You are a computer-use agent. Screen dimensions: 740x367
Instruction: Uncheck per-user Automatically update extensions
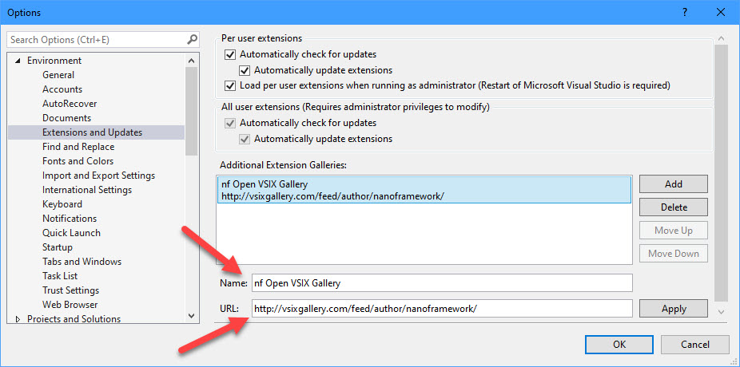click(x=244, y=71)
